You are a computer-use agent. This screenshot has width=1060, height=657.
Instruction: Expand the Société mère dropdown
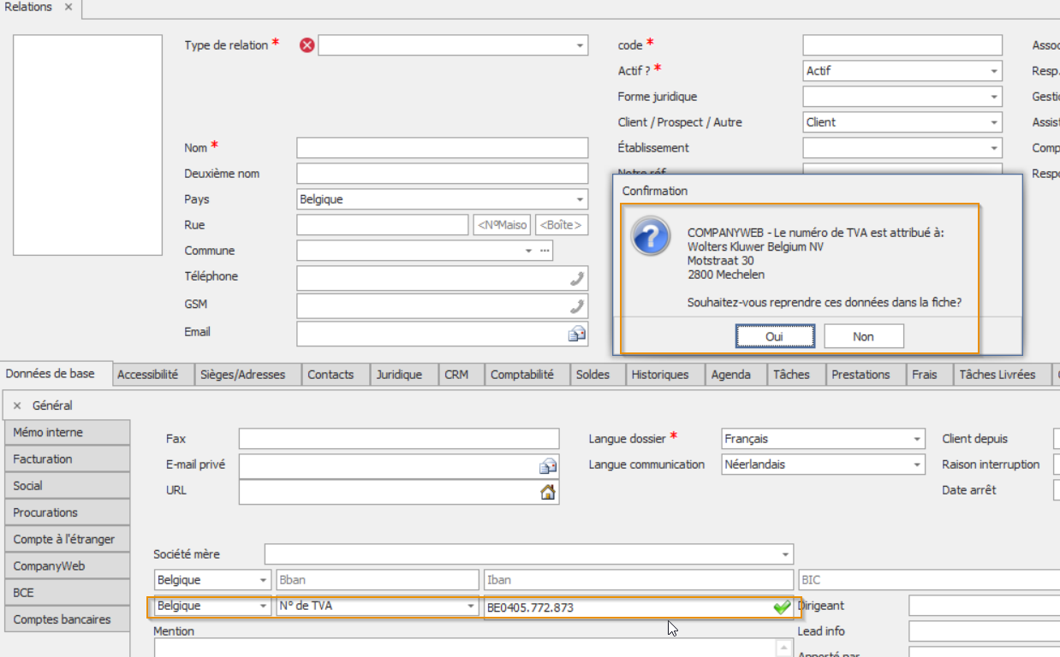click(785, 554)
